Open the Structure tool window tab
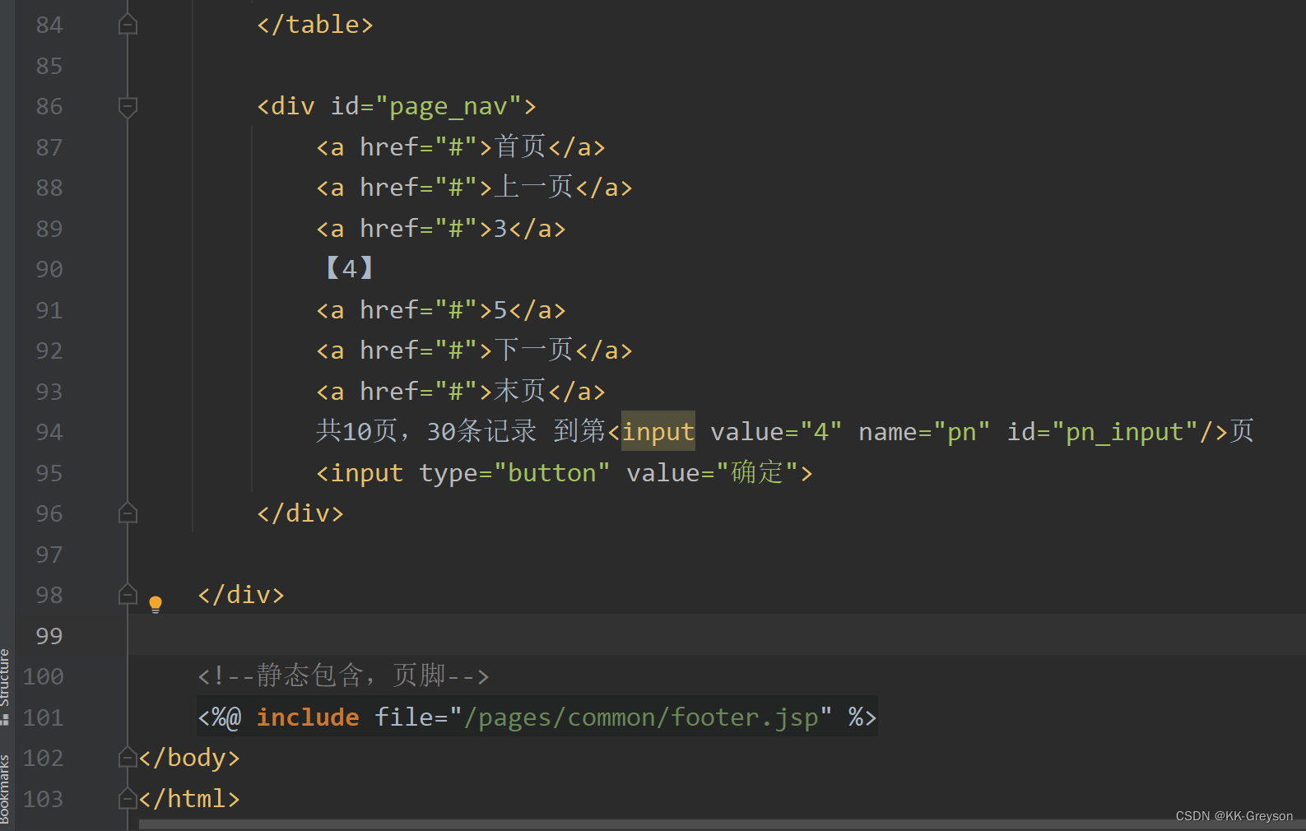This screenshot has width=1306, height=831. pyautogui.click(x=5, y=686)
